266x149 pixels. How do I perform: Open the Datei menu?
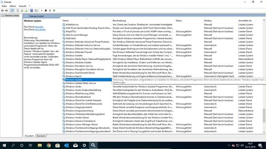pyautogui.click(x=4, y=6)
